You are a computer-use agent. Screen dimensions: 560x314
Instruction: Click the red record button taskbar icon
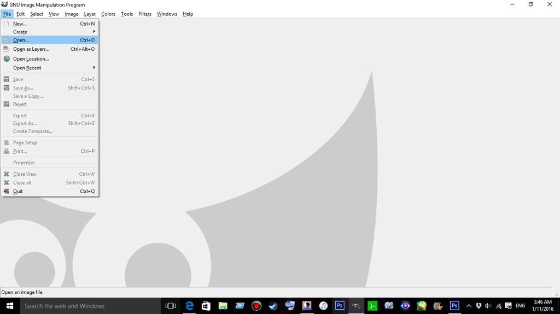pos(256,306)
